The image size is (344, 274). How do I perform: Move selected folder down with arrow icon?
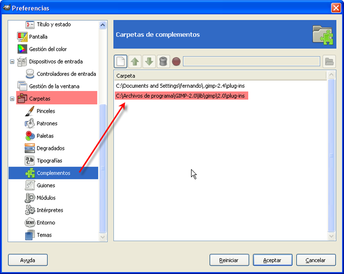pos(149,61)
